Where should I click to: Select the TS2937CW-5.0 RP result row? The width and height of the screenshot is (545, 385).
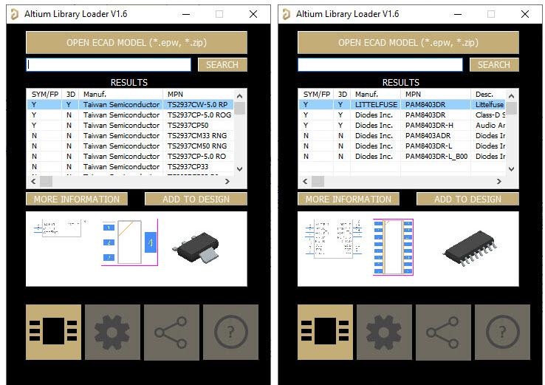130,105
